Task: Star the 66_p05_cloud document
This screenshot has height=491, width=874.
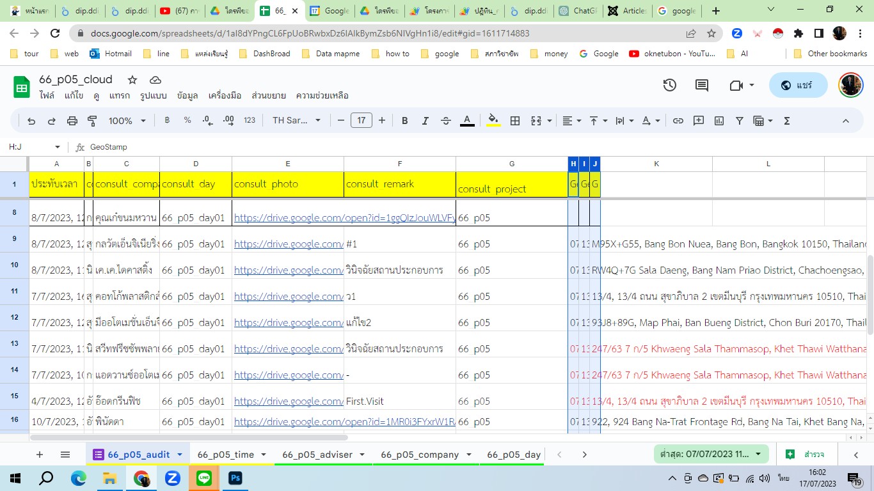Action: click(x=132, y=80)
